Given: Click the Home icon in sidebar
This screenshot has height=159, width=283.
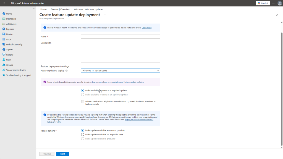Looking at the screenshot, I should coord(4,13).
